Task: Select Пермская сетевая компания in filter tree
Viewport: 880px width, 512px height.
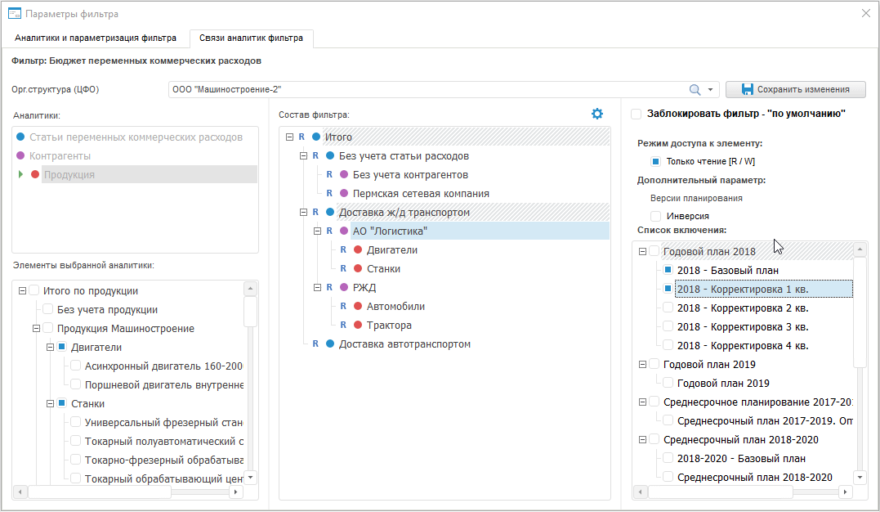Action: [421, 194]
